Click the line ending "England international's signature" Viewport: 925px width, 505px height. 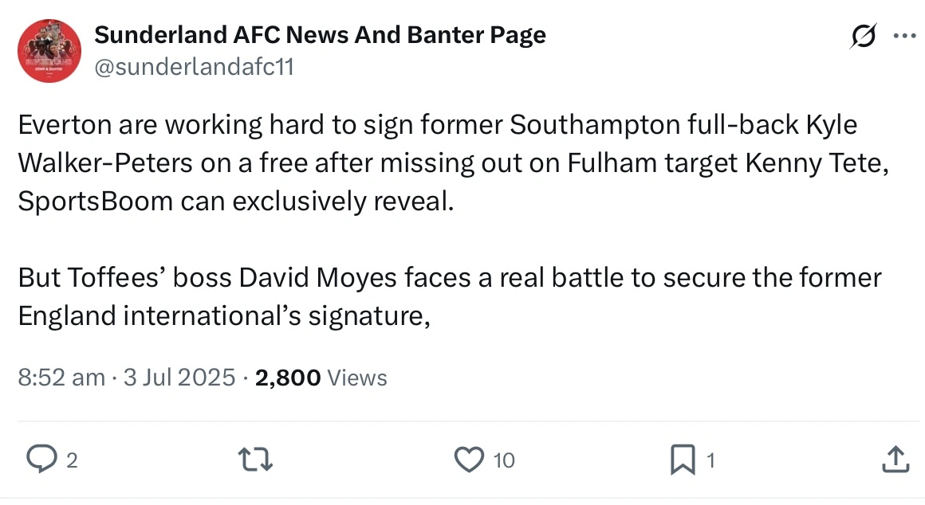[224, 315]
